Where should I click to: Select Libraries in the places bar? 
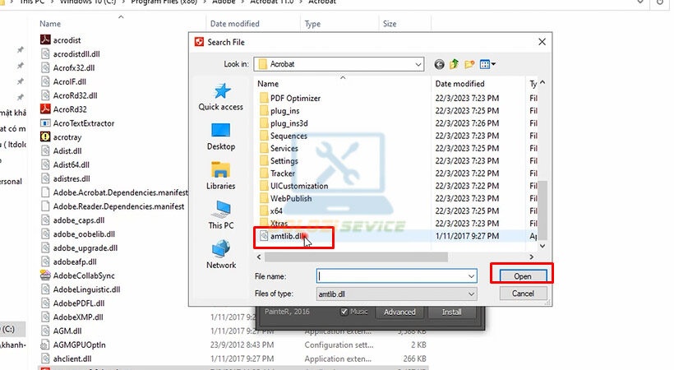[x=221, y=176]
